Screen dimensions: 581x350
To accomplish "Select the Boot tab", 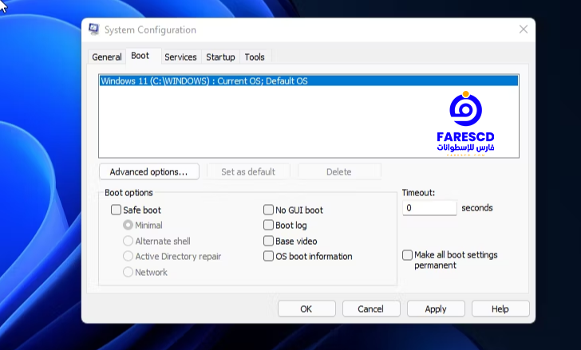I will tap(140, 56).
